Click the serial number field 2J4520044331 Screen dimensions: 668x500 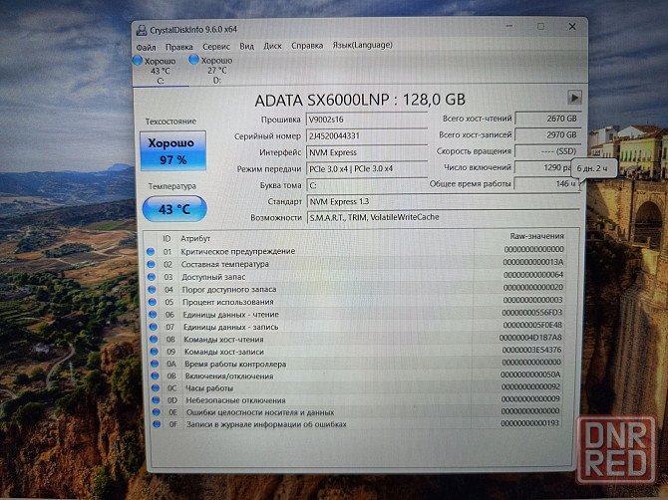pos(366,135)
